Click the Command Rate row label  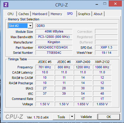point(22,99)
